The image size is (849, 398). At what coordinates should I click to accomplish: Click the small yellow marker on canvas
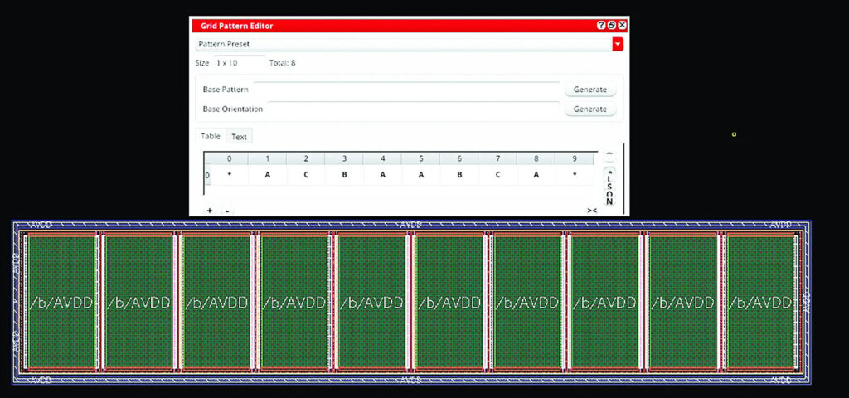[734, 134]
